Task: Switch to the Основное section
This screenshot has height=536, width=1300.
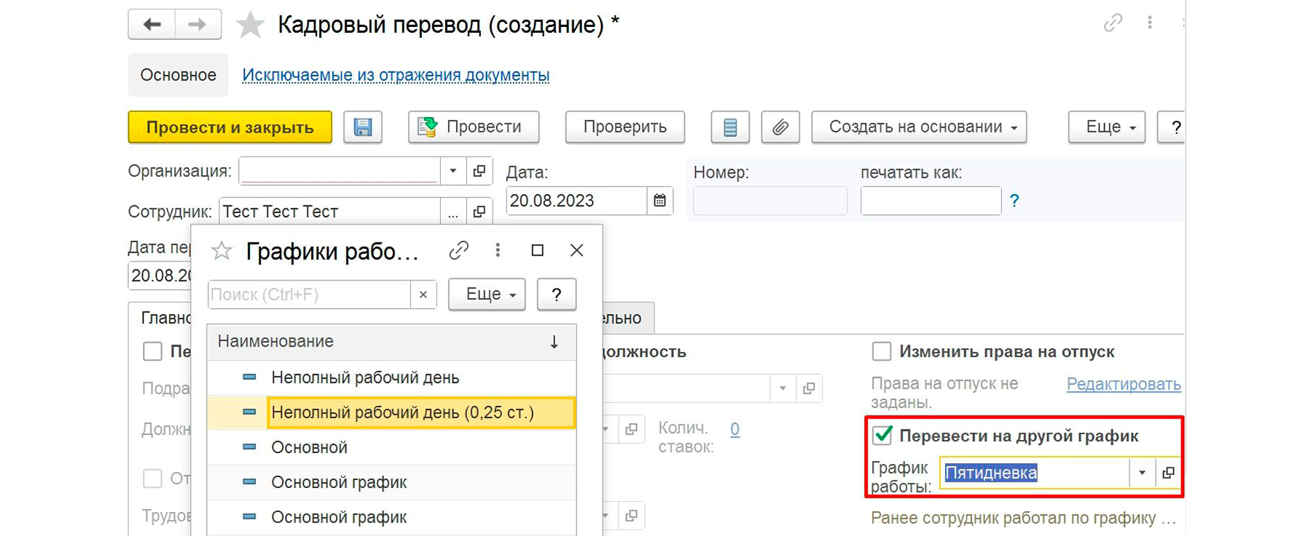Action: pyautogui.click(x=178, y=75)
